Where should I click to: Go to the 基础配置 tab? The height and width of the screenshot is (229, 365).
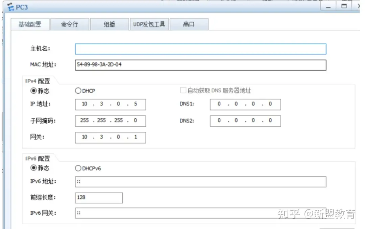pyautogui.click(x=30, y=24)
